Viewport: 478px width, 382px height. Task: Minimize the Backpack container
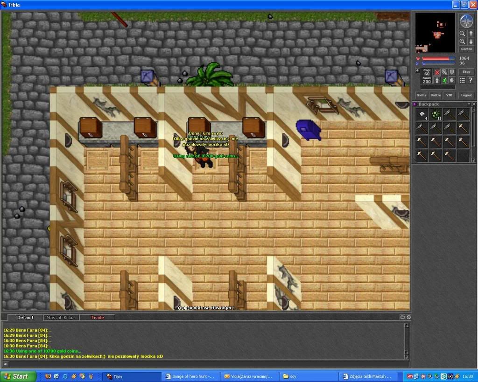tap(469, 104)
